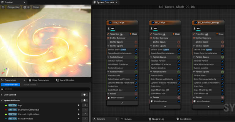This screenshot has width=235, height=122.
Task: Collapse the System Attributes section
Action: click(2, 100)
